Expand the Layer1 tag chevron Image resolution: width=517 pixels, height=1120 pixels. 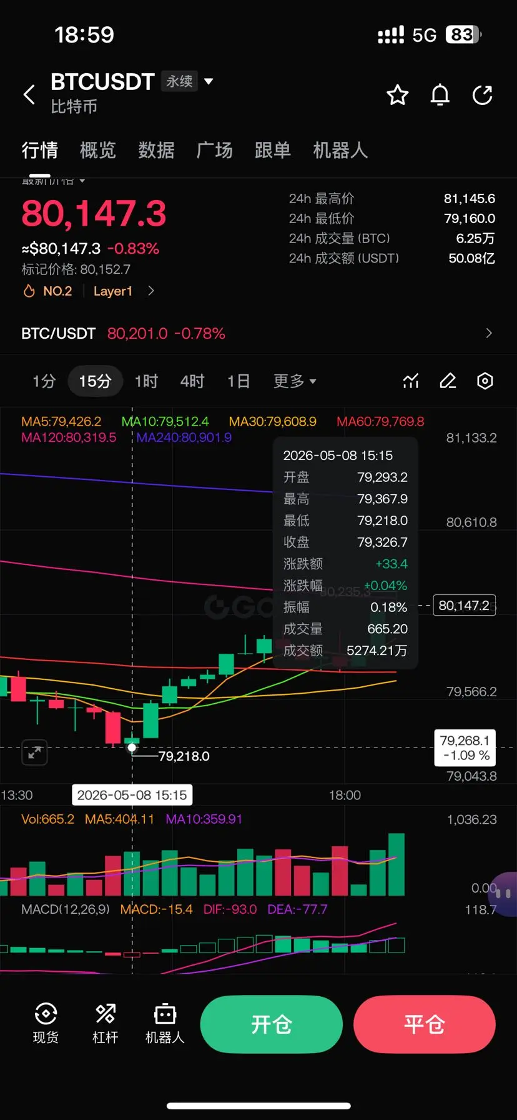150,291
